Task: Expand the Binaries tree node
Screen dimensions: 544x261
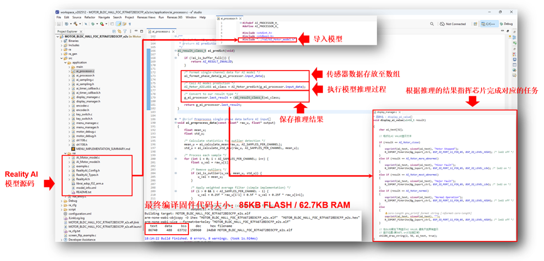Action: [61, 41]
